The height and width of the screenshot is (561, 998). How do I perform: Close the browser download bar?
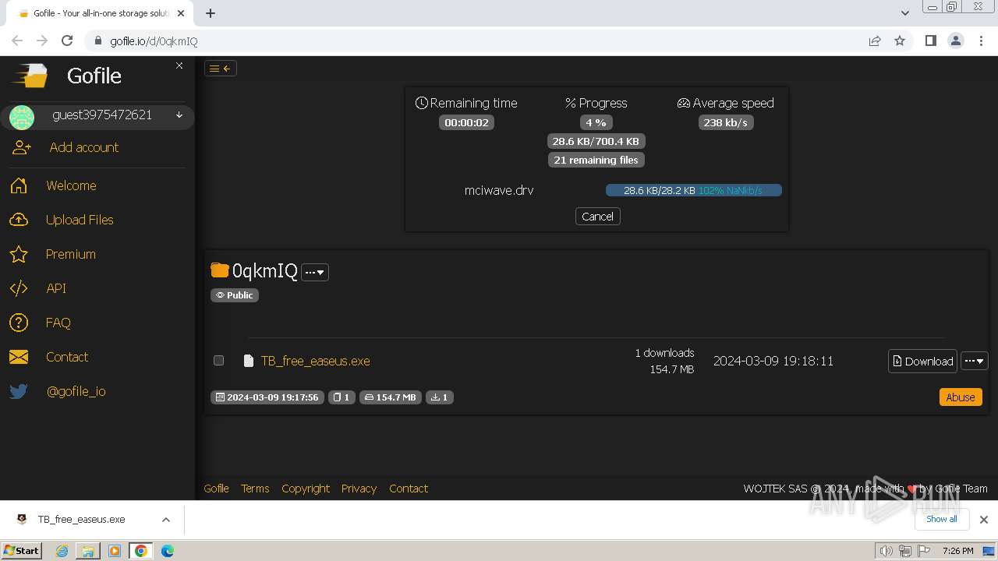coord(984,520)
